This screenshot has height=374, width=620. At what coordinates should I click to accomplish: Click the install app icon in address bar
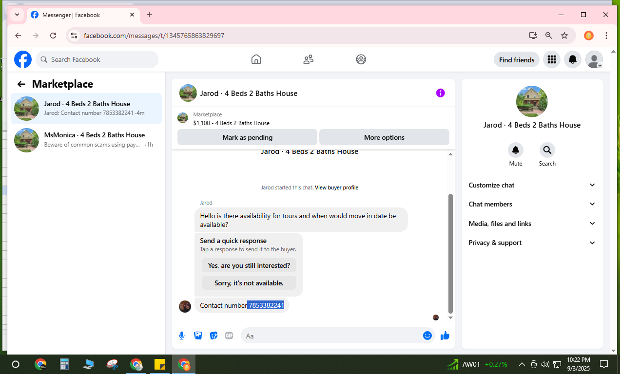tap(533, 36)
